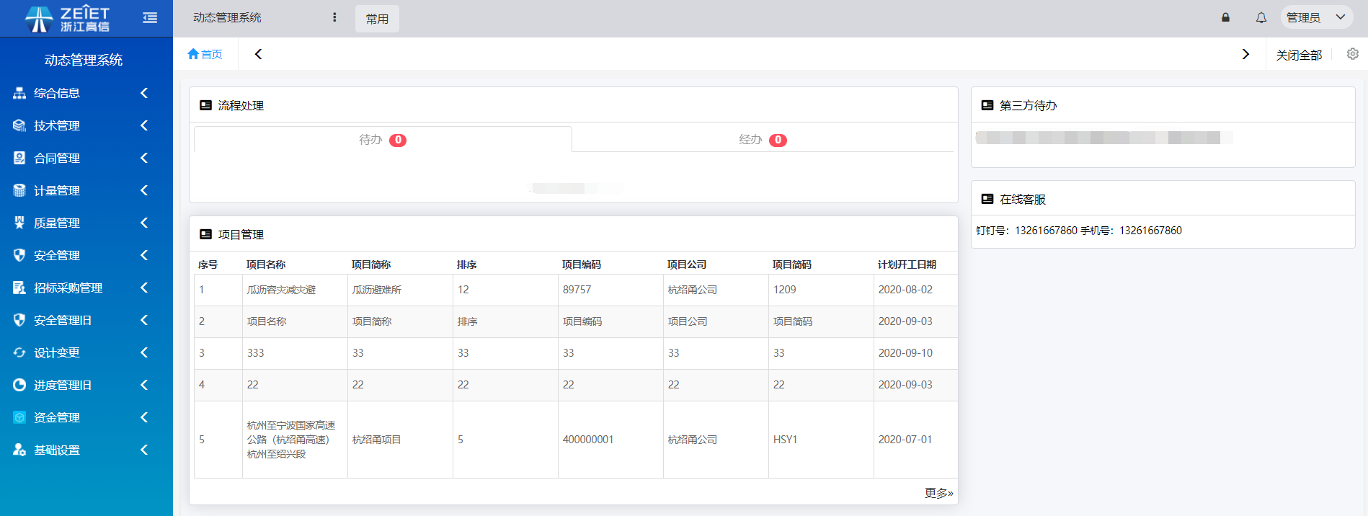The height and width of the screenshot is (516, 1368).
Task: Open the 更多» link under project table
Action: [938, 493]
